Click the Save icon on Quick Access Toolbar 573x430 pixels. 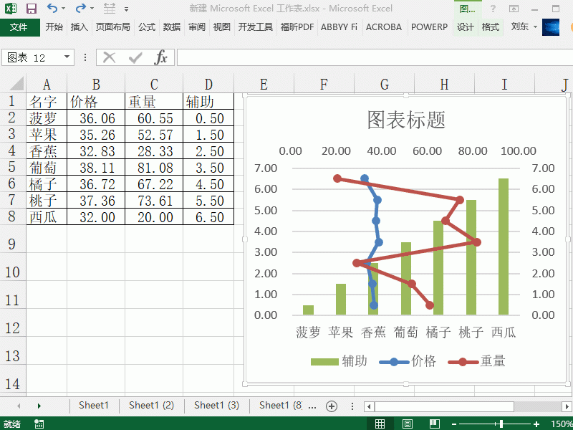click(x=30, y=7)
